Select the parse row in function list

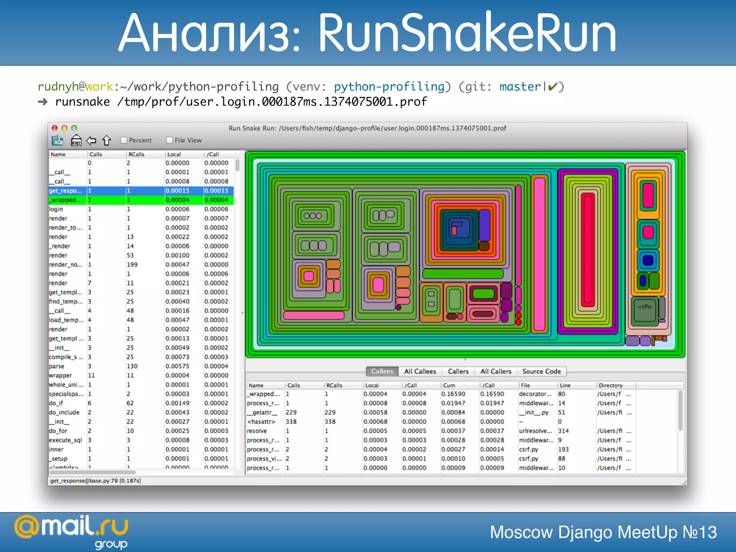[x=57, y=366]
